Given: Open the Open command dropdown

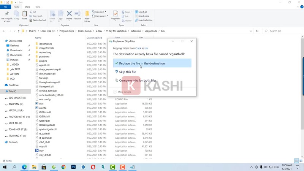Looking at the screenshot, I should [127, 12].
